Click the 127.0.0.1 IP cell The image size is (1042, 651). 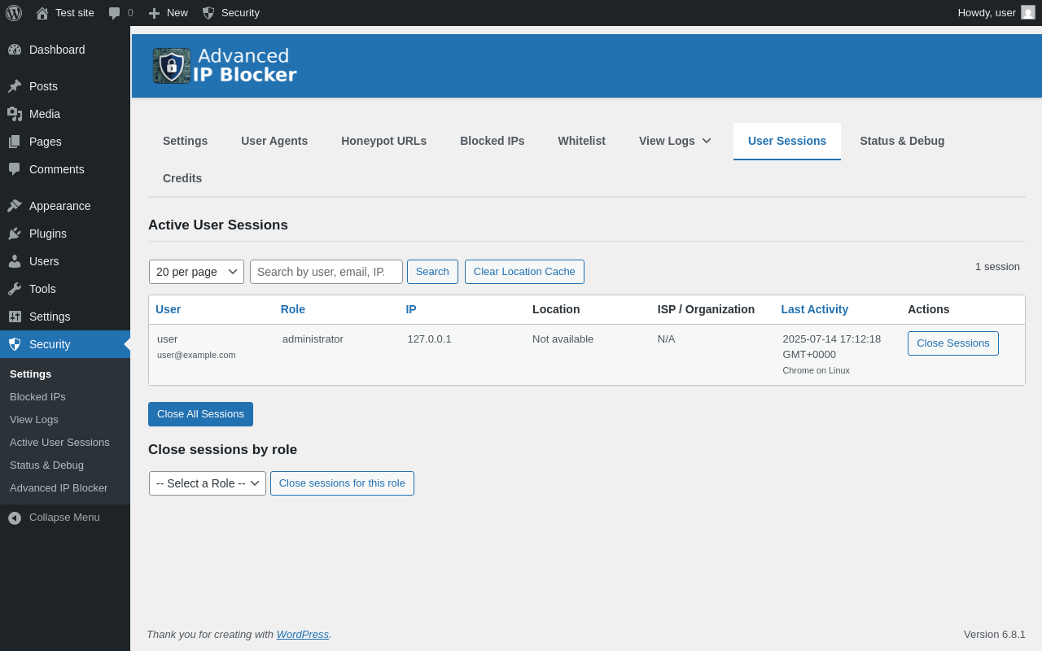(x=429, y=339)
